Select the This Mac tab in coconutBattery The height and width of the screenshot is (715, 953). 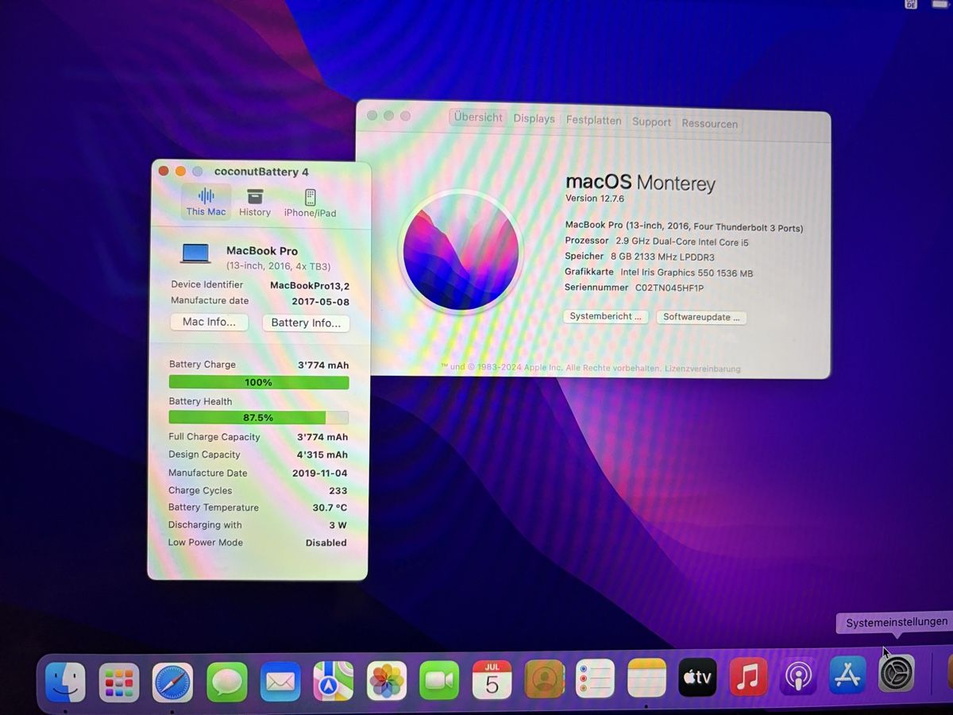click(x=206, y=202)
